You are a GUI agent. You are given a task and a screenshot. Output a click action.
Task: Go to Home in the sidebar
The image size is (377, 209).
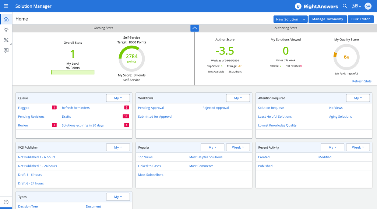point(6,19)
